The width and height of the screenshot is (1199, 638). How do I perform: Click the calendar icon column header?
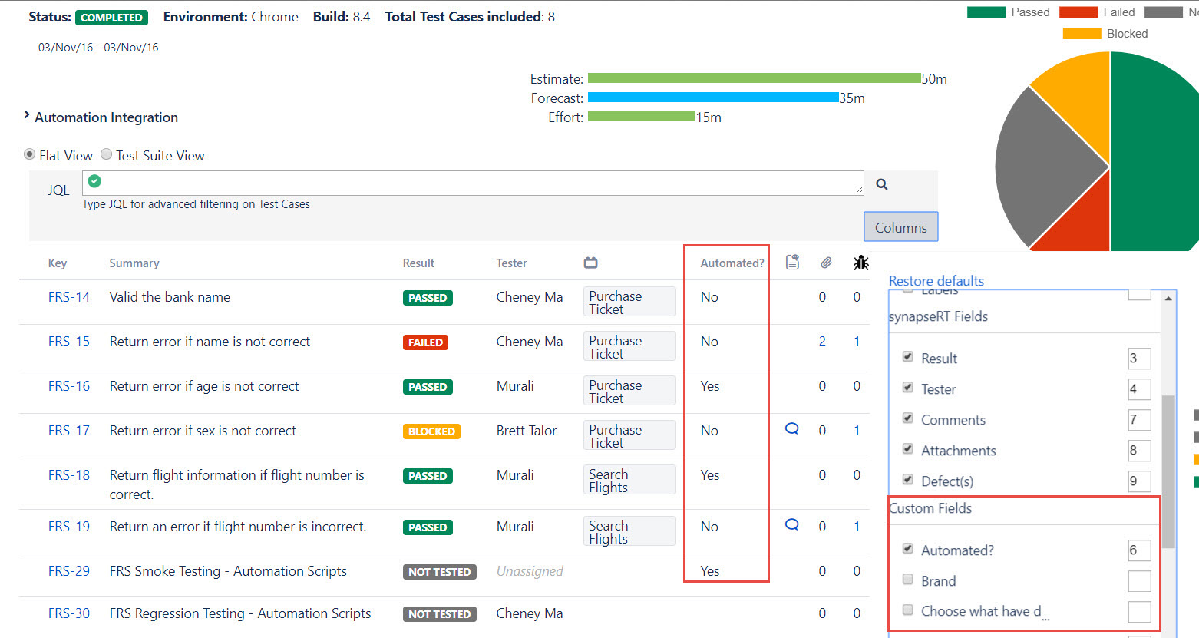tap(590, 263)
